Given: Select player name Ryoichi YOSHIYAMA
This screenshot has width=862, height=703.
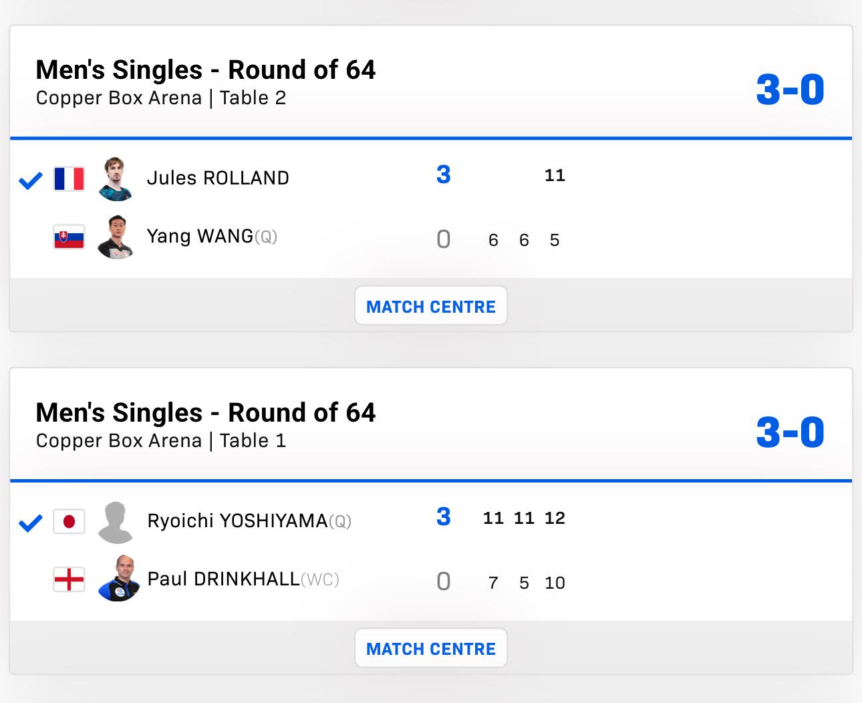Looking at the screenshot, I should click(x=237, y=521).
